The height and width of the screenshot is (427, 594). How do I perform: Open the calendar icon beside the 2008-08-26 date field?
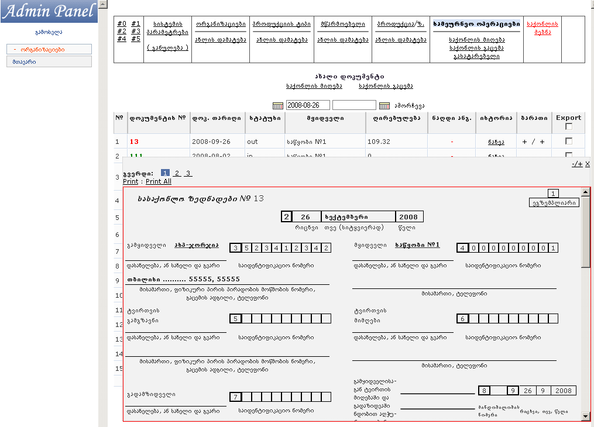click(277, 106)
